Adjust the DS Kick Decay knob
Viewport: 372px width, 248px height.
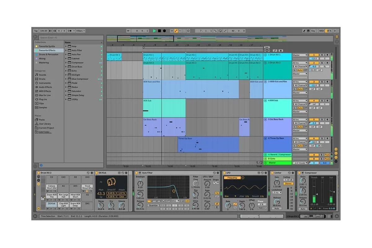point(101,205)
